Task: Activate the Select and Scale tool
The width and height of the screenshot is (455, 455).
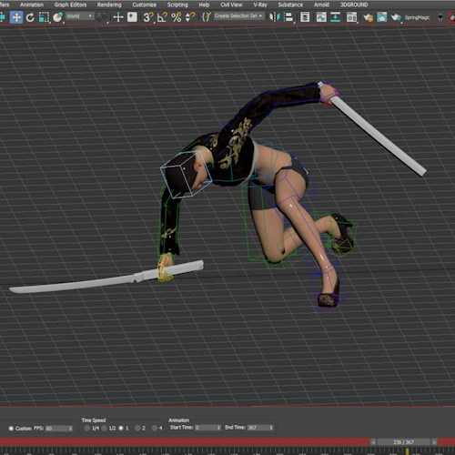Action: point(44,17)
